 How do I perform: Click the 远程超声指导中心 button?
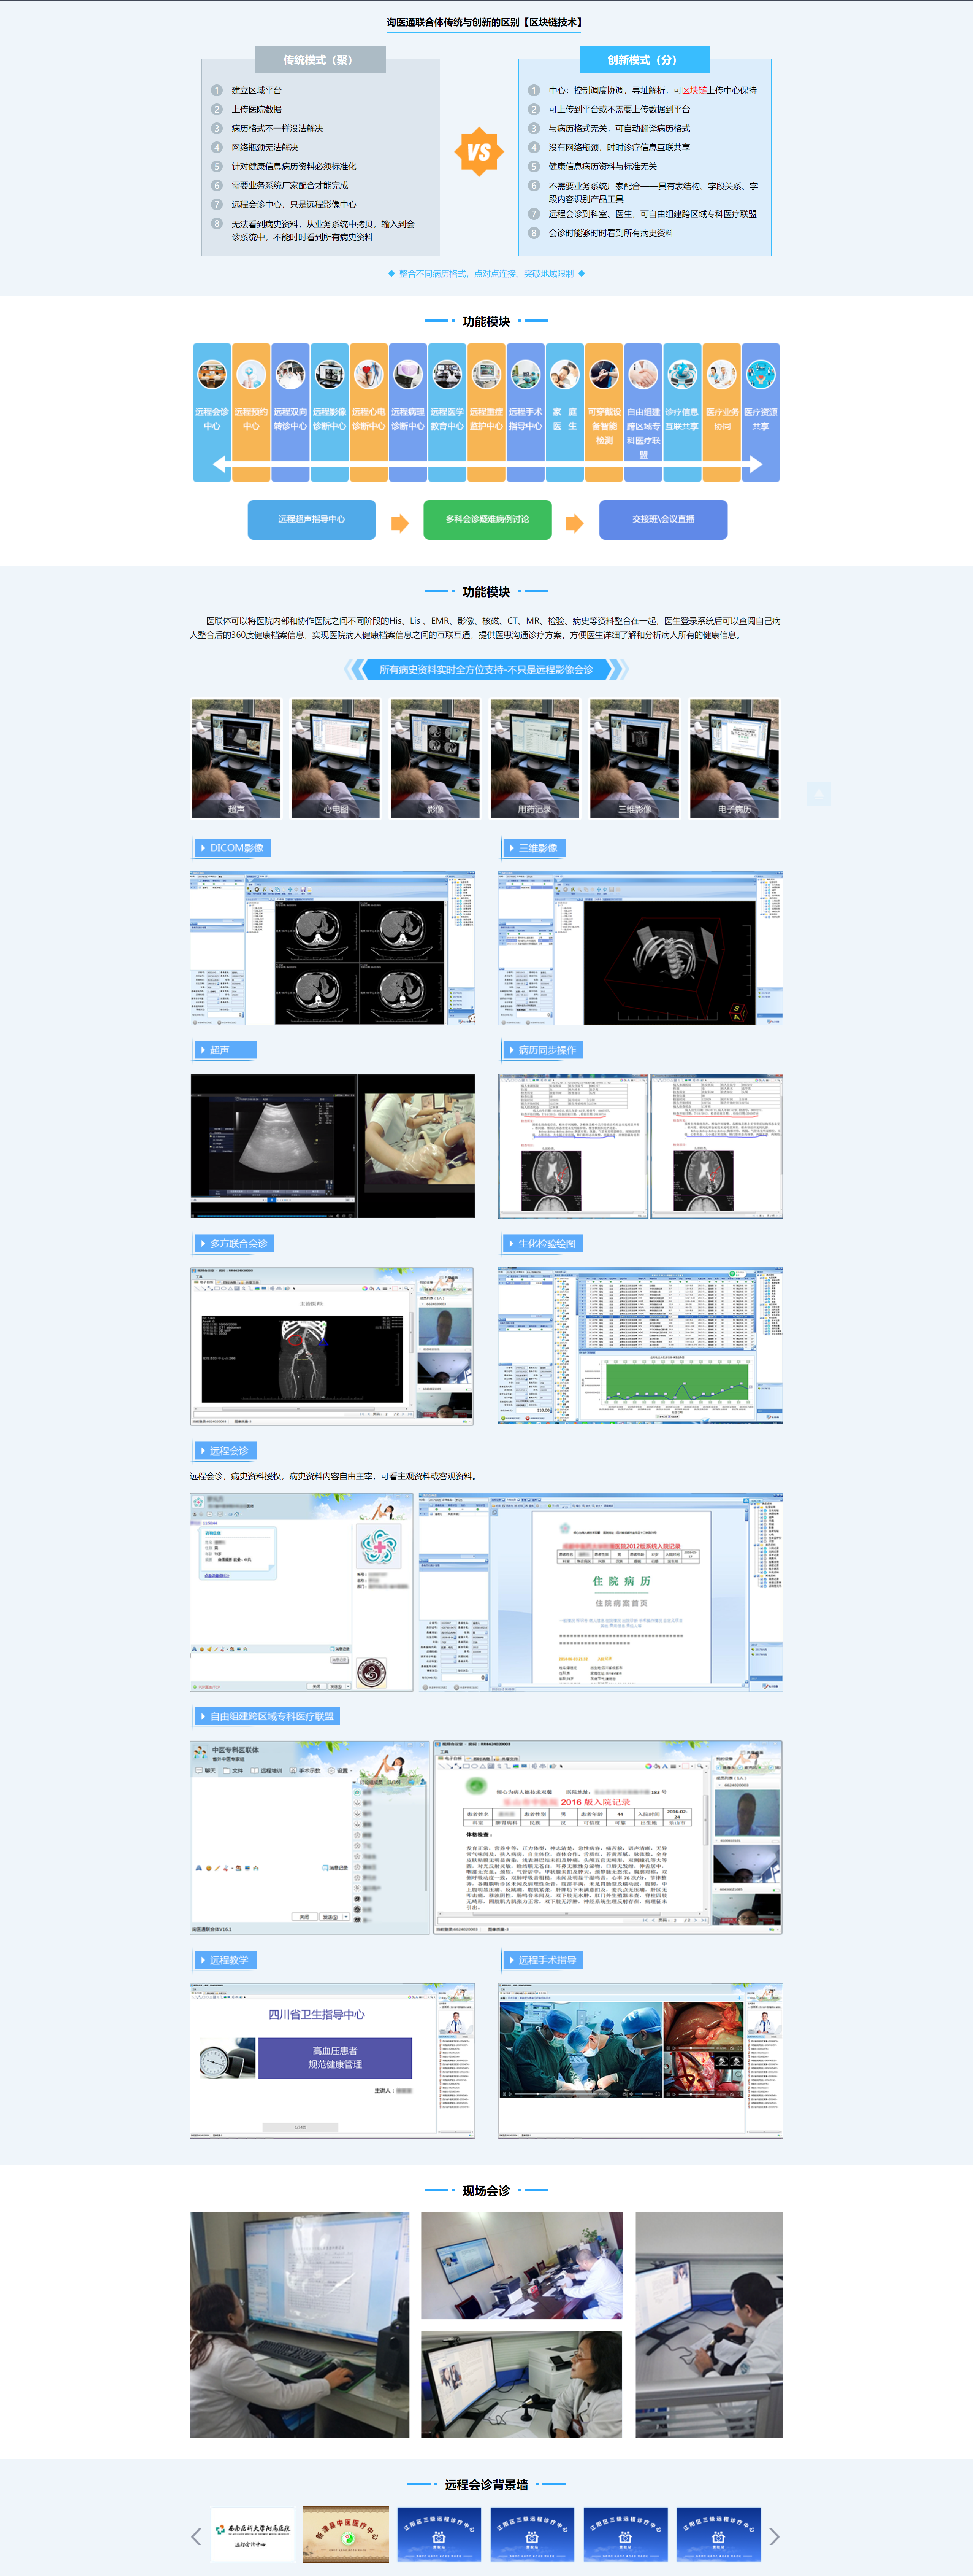tap(312, 519)
